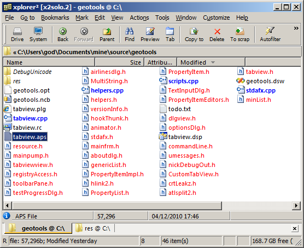304x248 pixels.
Task: Select the nickDebugOut.h file
Action: 192,165
